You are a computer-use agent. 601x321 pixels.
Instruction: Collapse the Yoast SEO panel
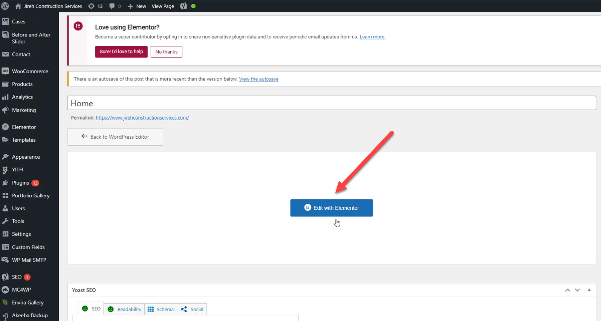pos(589,290)
